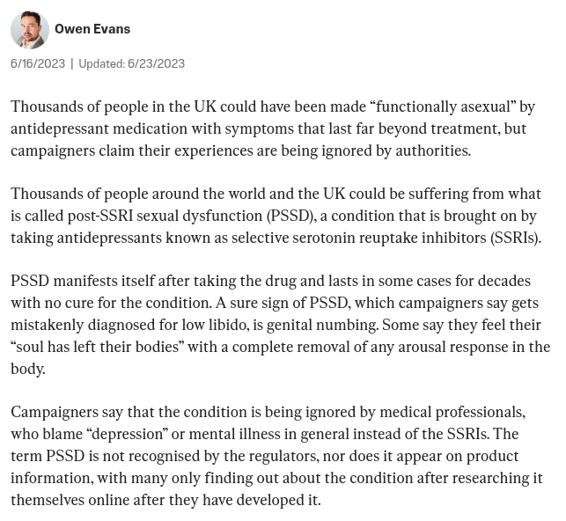Click the paragraph starting "PSSD manifests itself"
This screenshot has width=566, height=521.
tap(264, 325)
